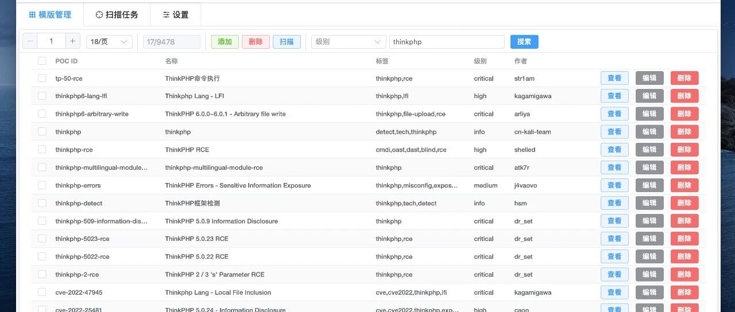
Task: View the thinkphp-detect template by hsm
Action: tap(614, 203)
